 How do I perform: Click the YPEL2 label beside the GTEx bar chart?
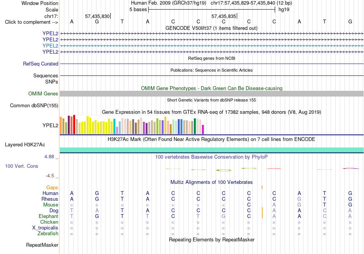point(50,125)
